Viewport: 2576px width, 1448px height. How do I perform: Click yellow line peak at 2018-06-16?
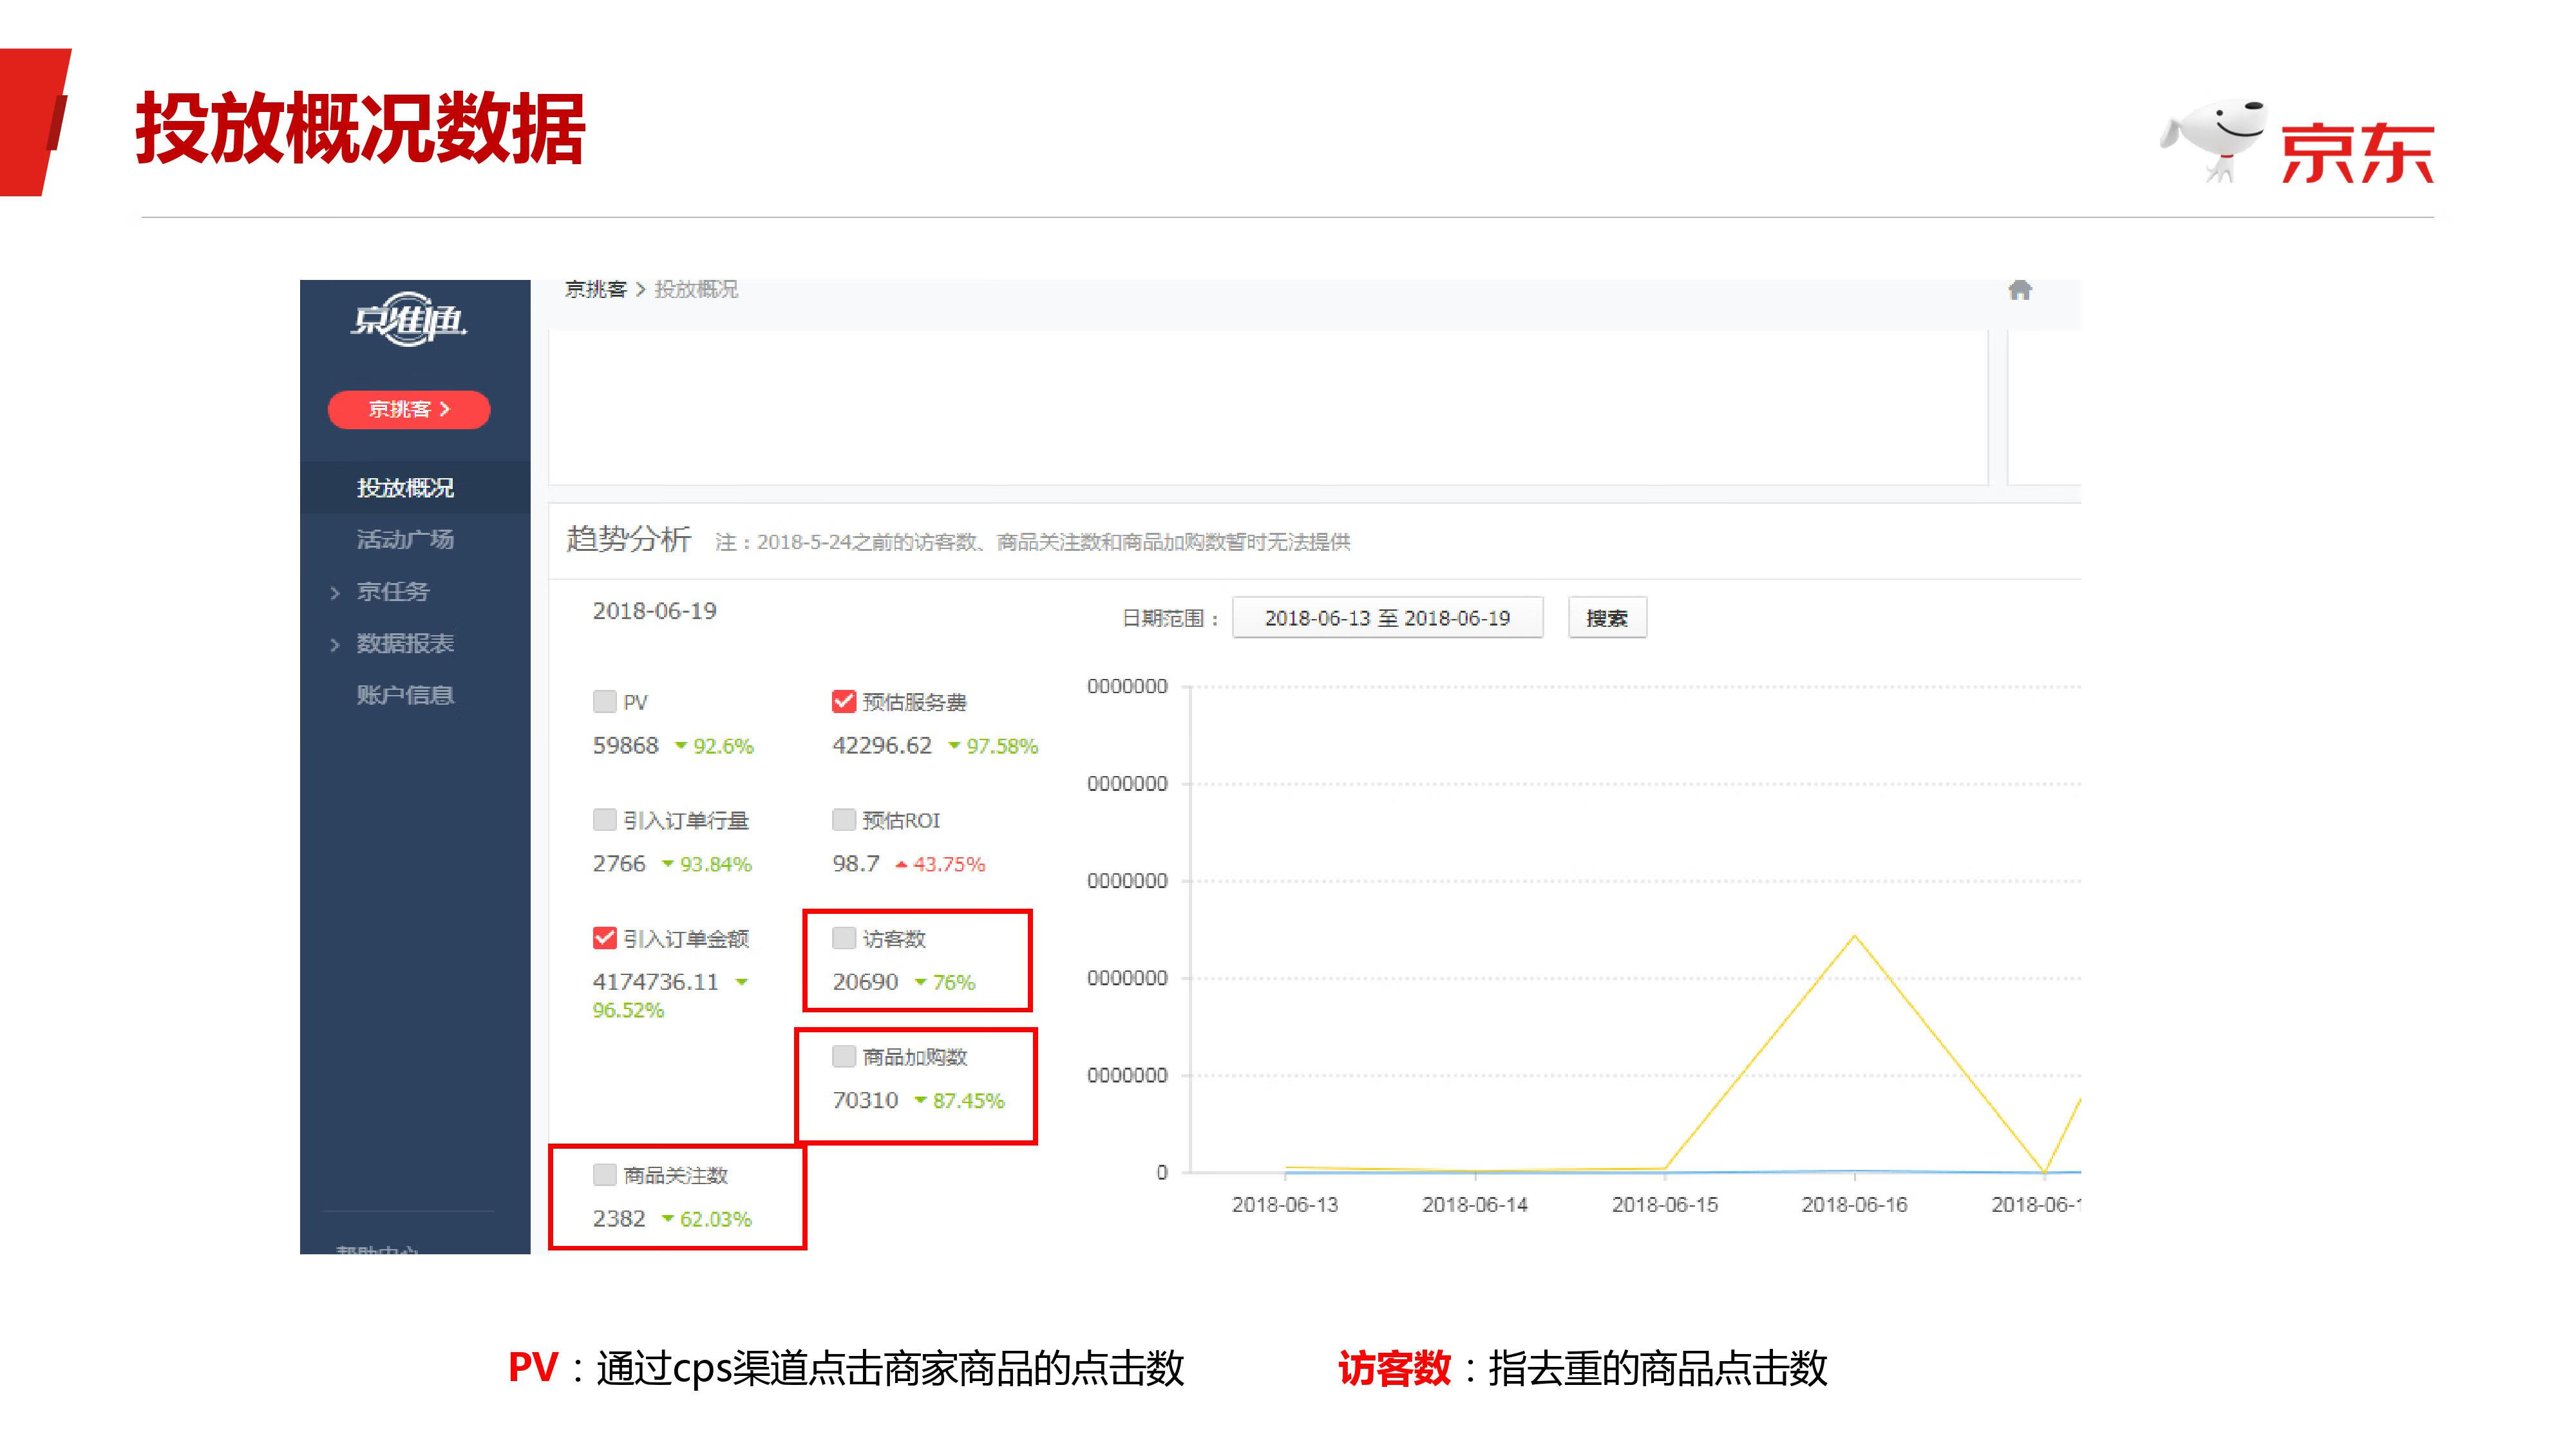(x=1855, y=935)
